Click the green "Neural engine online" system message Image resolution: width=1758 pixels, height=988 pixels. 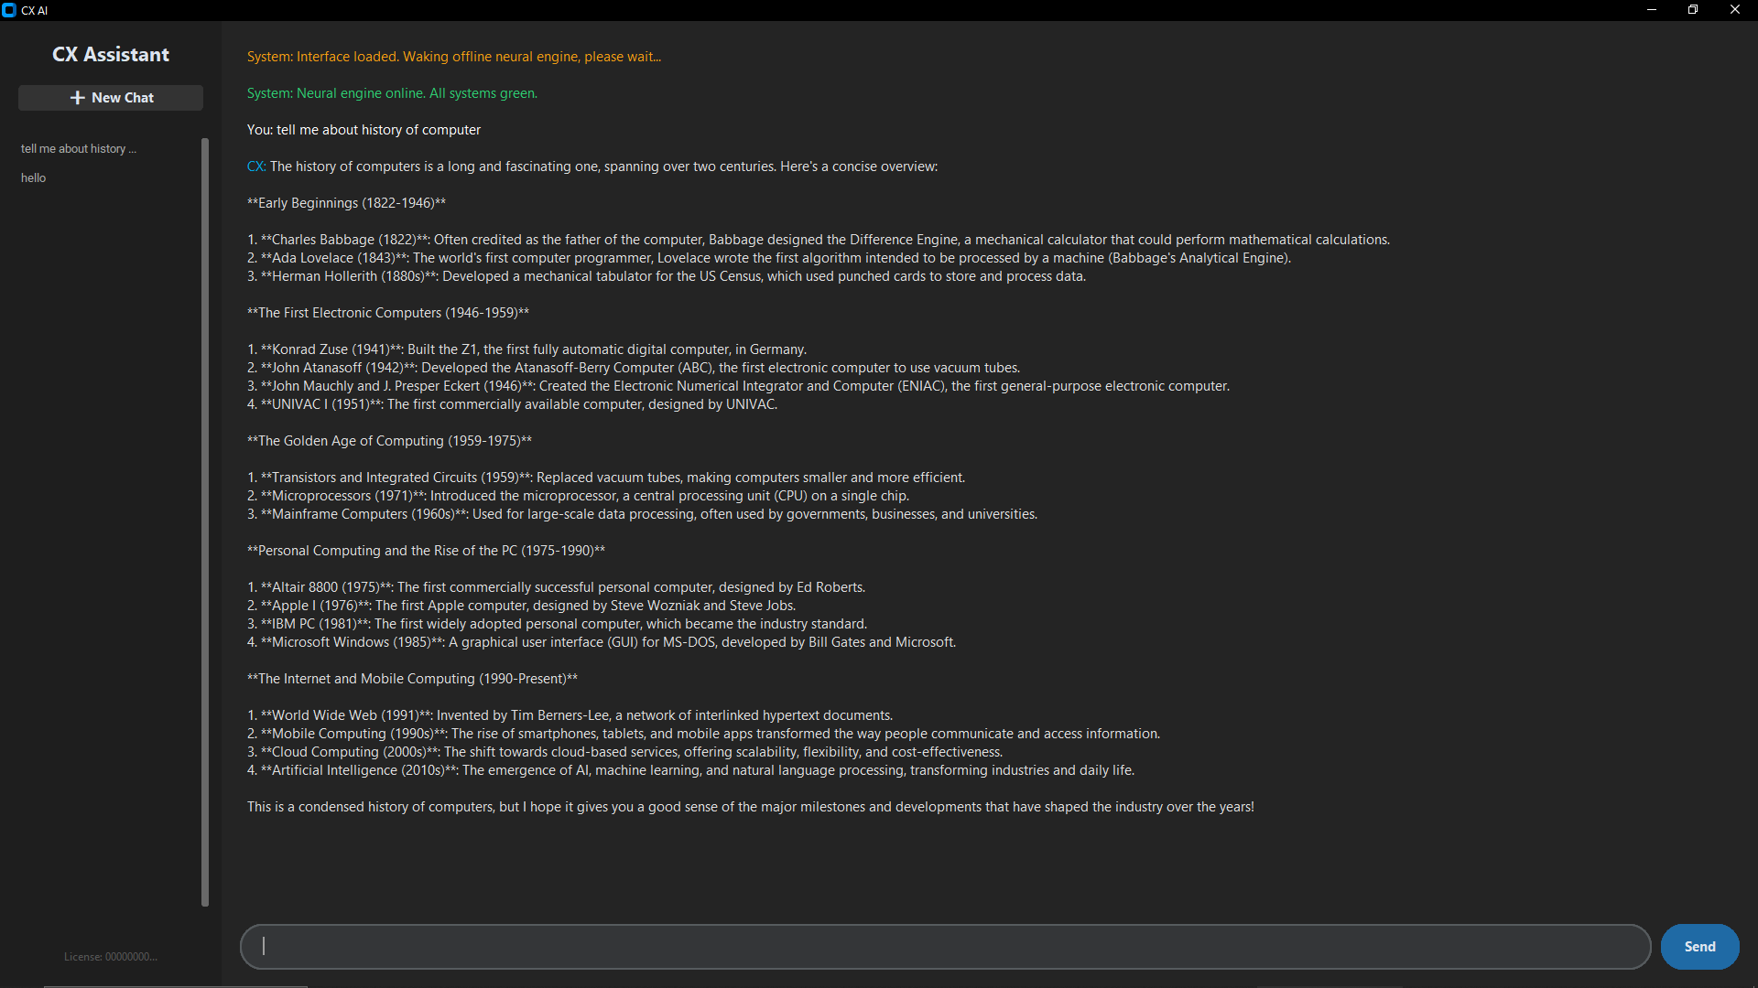pos(392,93)
